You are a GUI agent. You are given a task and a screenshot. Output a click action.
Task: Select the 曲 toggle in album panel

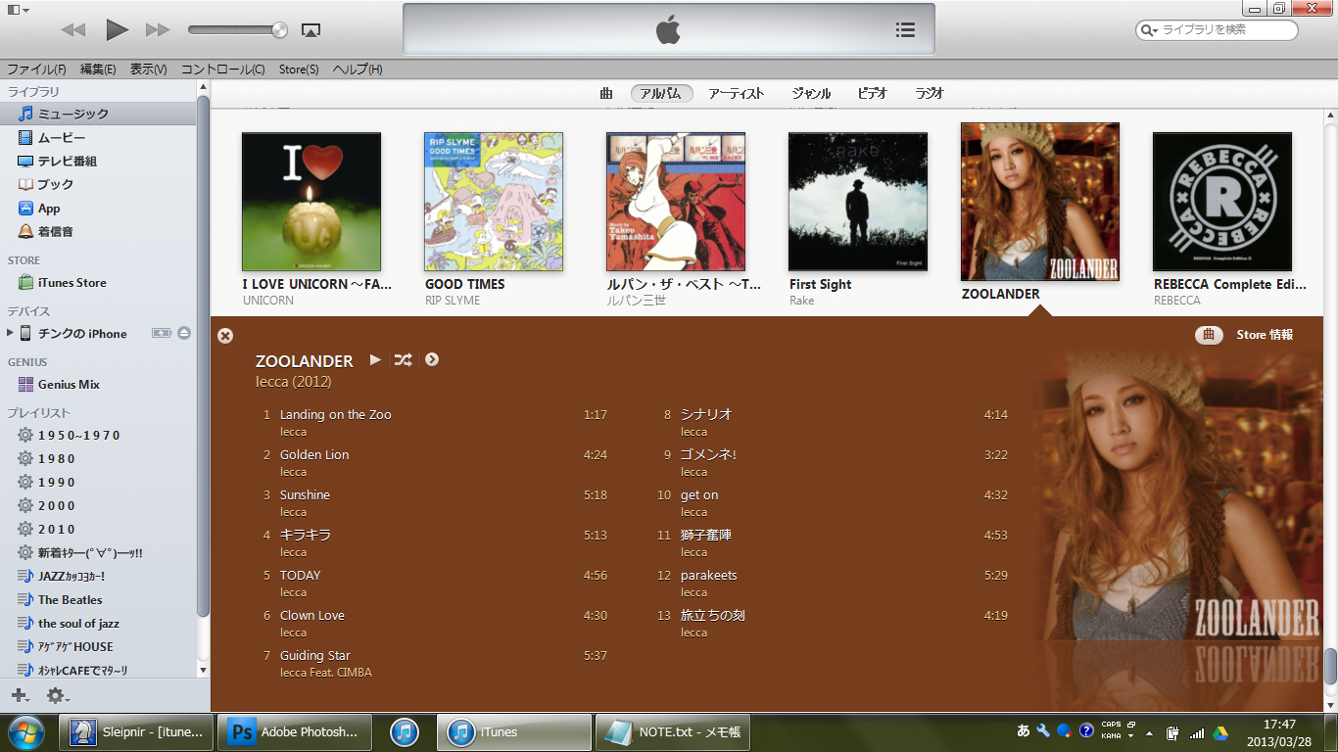[x=1209, y=335]
